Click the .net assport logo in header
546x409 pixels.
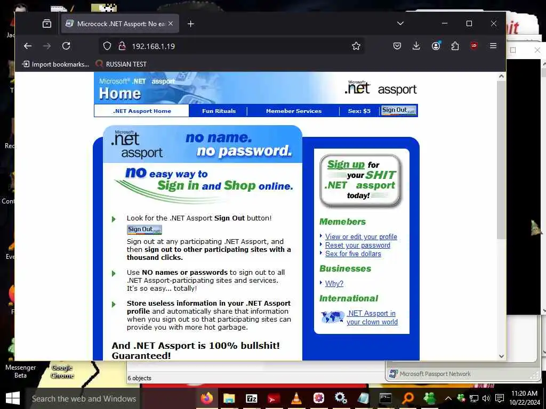click(x=380, y=88)
